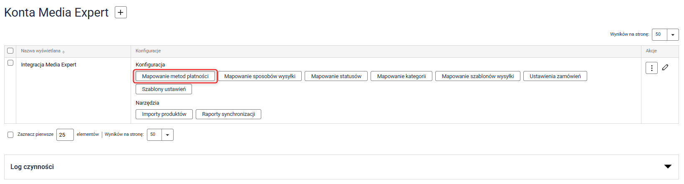684x184 pixels.
Task: Sort by Nazwa wyświetlana column arrows
Action: [x=63, y=52]
